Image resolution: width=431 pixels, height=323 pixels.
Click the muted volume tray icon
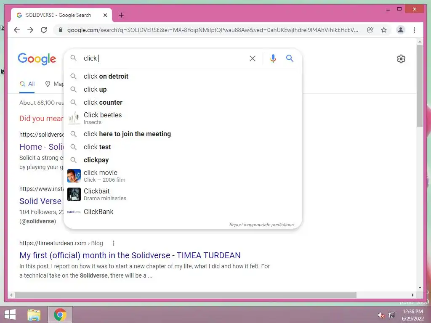click(x=381, y=315)
